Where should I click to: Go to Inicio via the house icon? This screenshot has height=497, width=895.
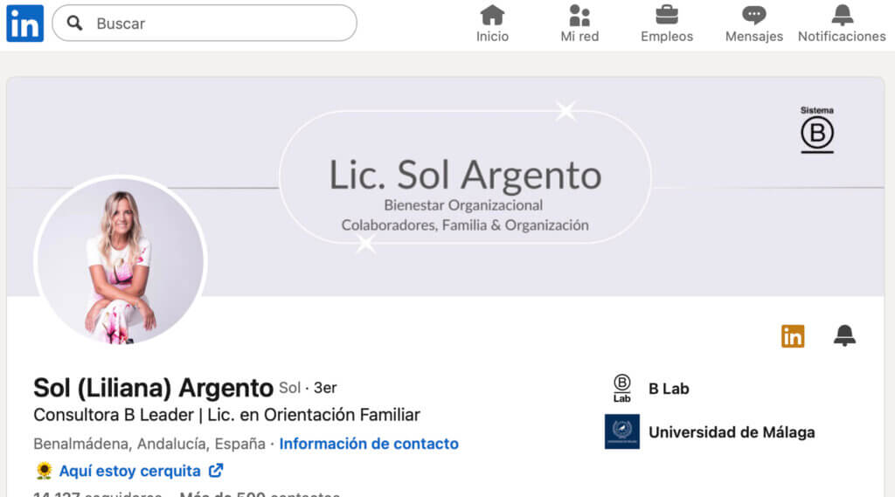point(492,16)
